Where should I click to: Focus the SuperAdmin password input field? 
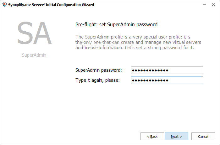(167, 70)
